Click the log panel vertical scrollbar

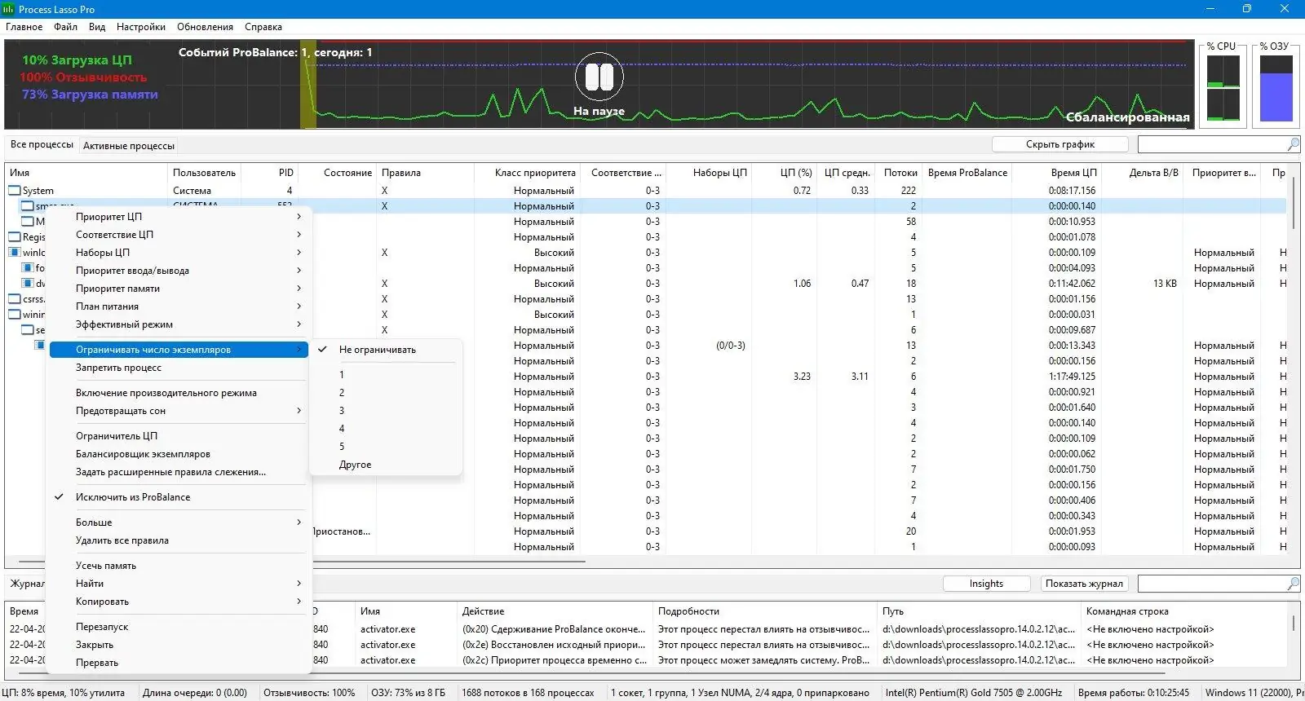pyautogui.click(x=1294, y=623)
